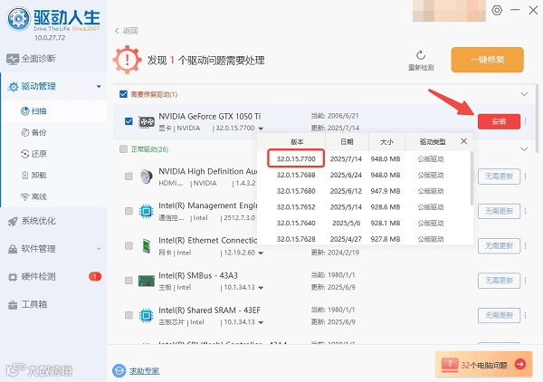The width and height of the screenshot is (543, 382).
Task: Select the 扫描 scan item
Action: tap(39, 111)
